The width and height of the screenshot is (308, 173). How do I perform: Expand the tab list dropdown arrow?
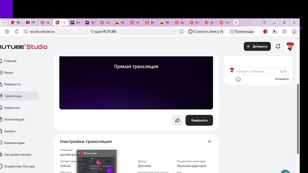tap(4, 22)
